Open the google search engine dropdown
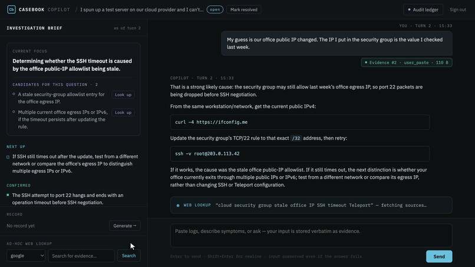475x267 pixels. (26, 256)
